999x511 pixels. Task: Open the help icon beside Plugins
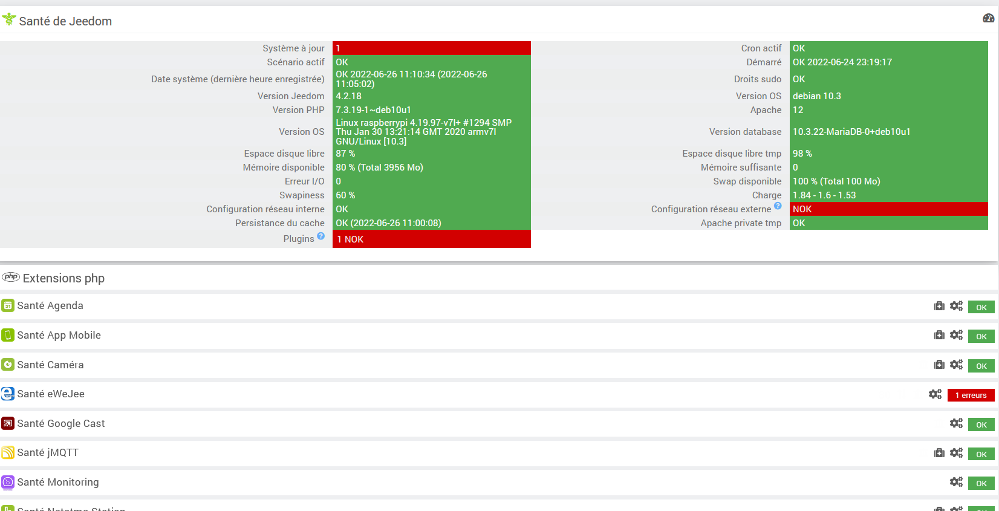321,236
